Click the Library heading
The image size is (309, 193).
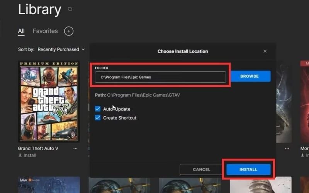(x=40, y=9)
